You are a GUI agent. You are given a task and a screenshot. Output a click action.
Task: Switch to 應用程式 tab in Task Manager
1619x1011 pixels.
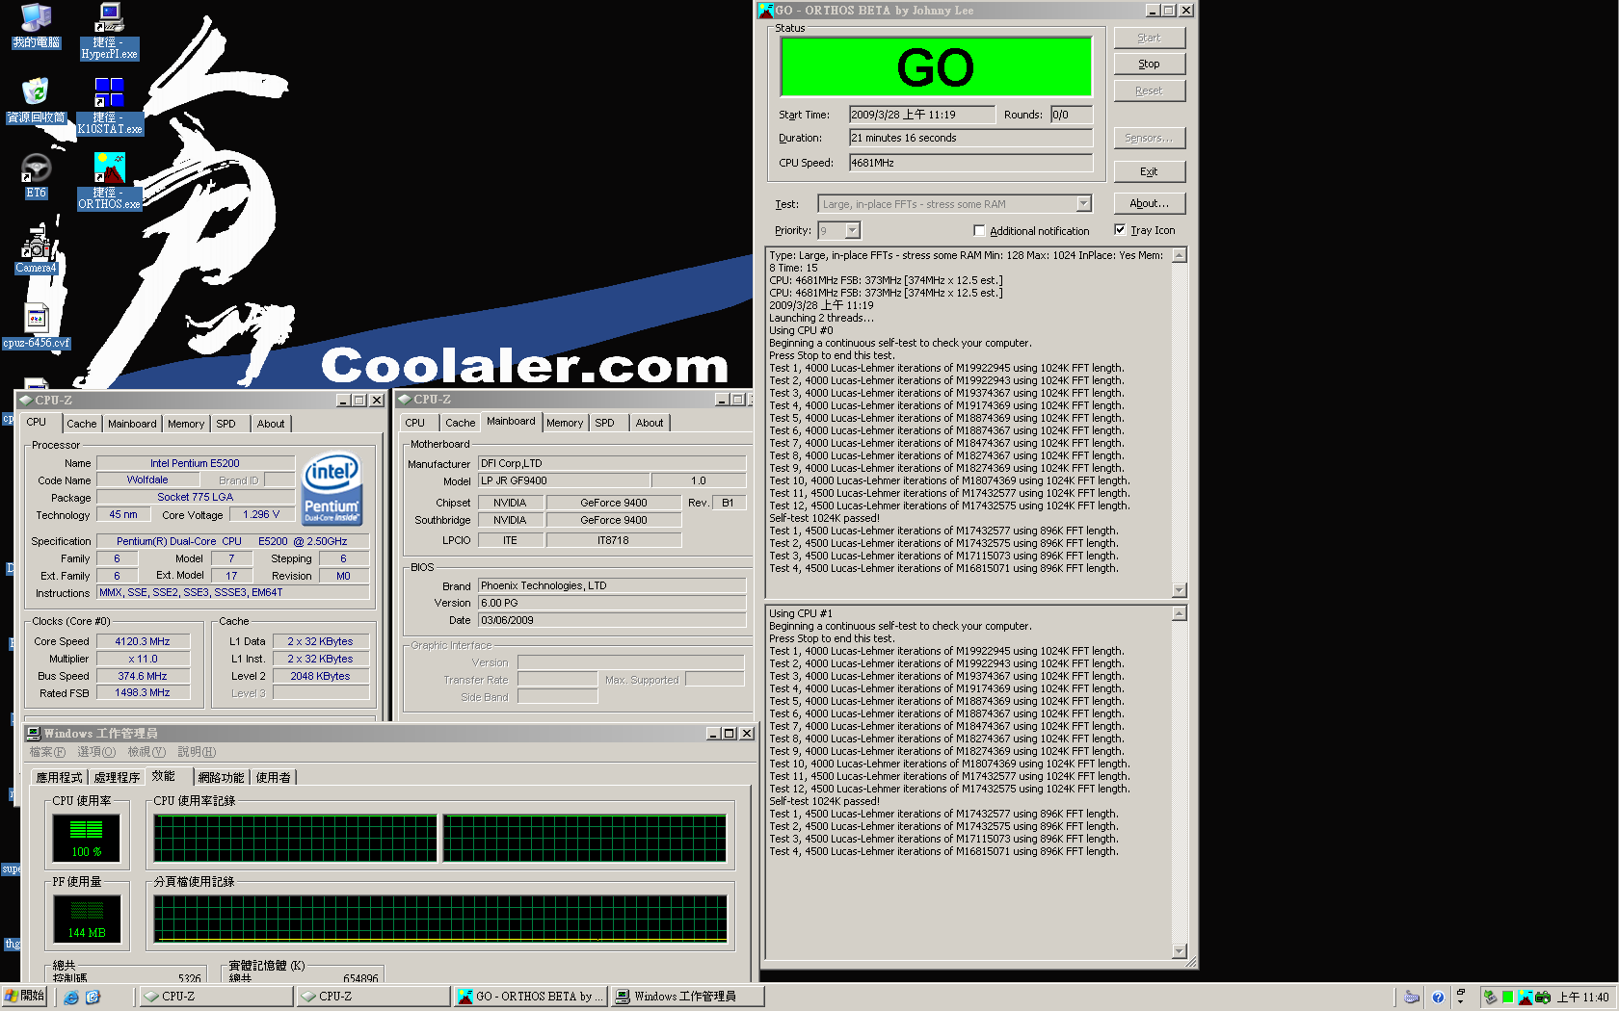point(59,777)
